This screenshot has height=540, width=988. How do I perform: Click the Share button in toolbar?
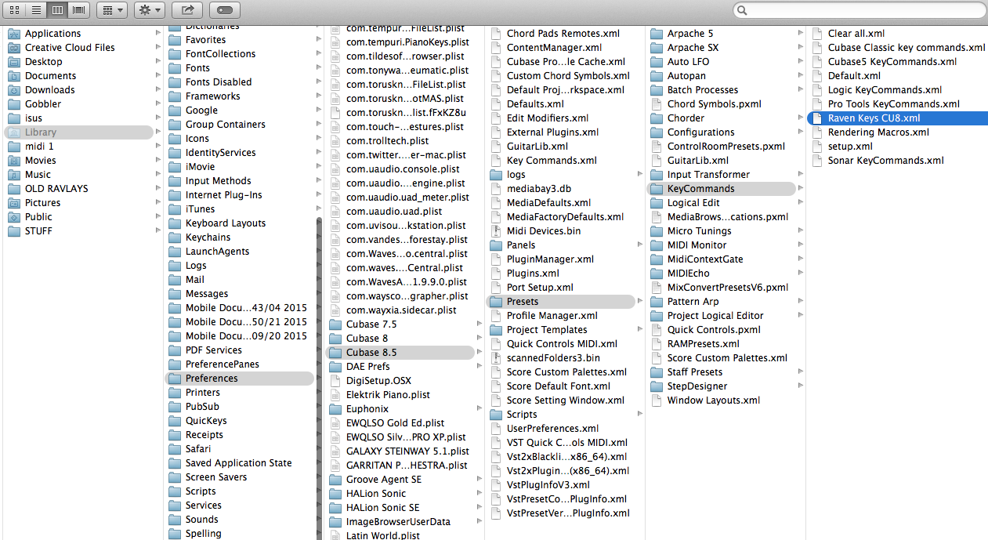click(187, 10)
